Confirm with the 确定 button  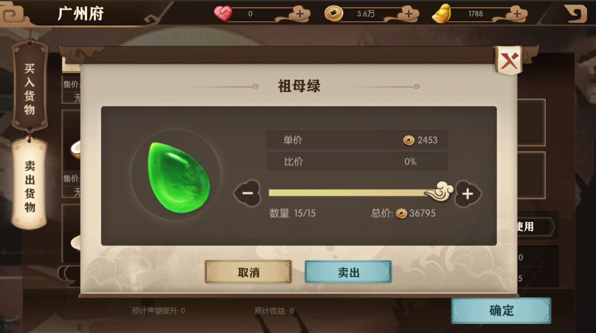point(501,310)
